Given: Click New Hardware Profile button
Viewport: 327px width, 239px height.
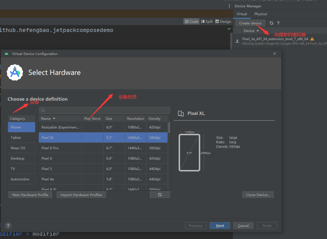Looking at the screenshot, I should (30, 195).
